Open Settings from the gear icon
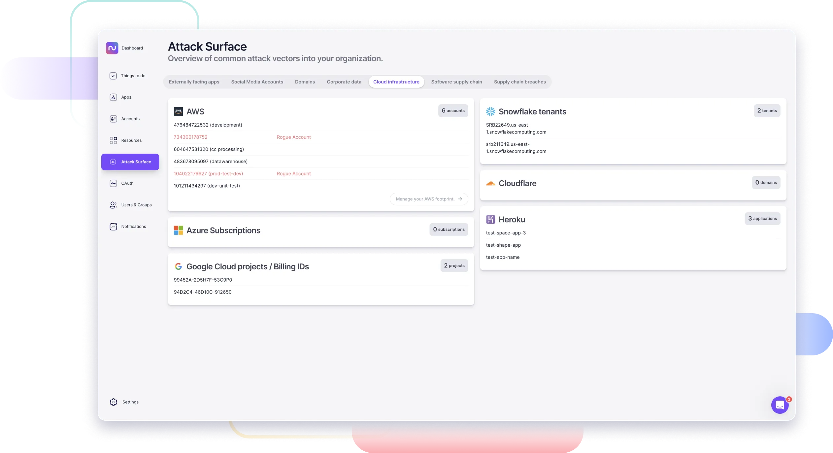The image size is (833, 453). pyautogui.click(x=113, y=402)
